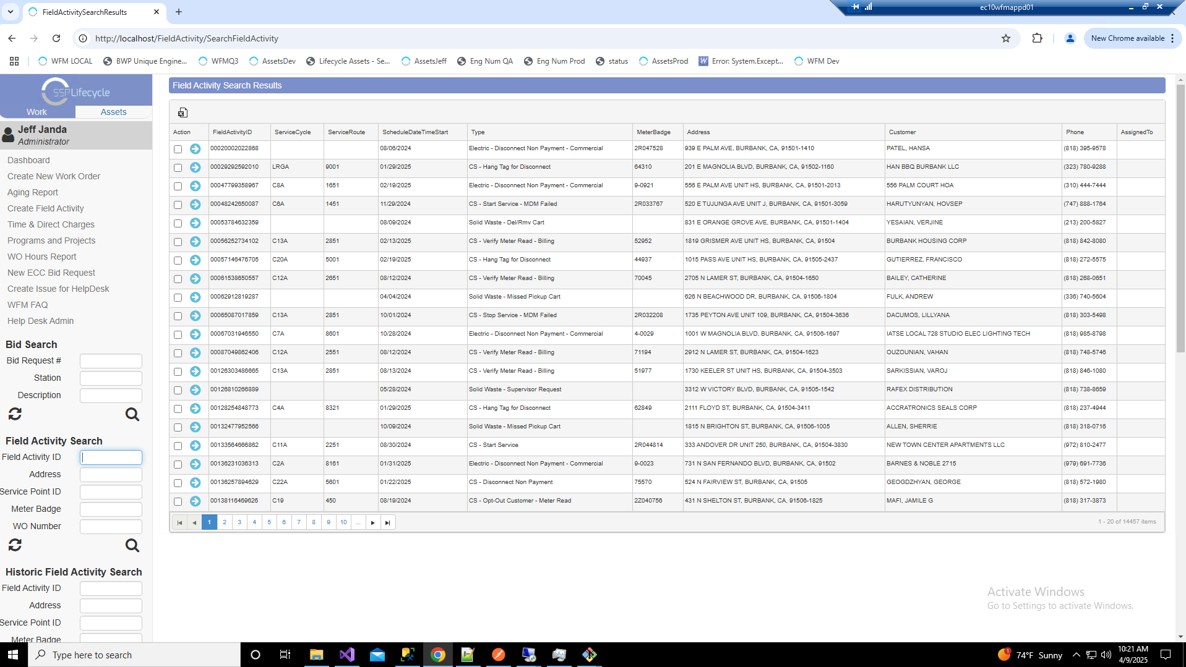Click the export to Excel icon
Viewport: 1186px width, 667px height.
pyautogui.click(x=183, y=113)
